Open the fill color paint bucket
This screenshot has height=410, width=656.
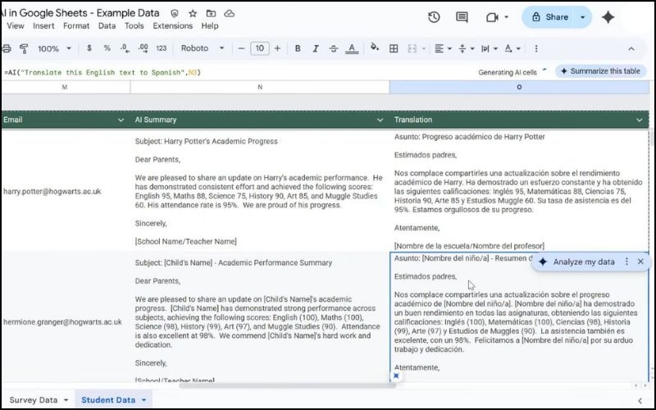376,48
